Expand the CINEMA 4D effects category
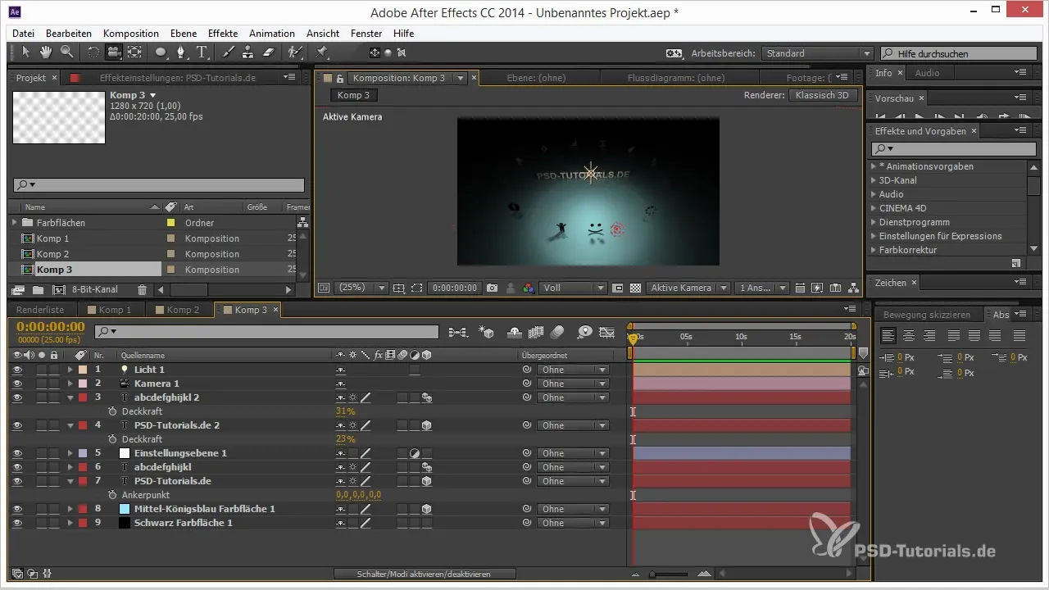Viewport: 1049px width, 590px height. (874, 208)
